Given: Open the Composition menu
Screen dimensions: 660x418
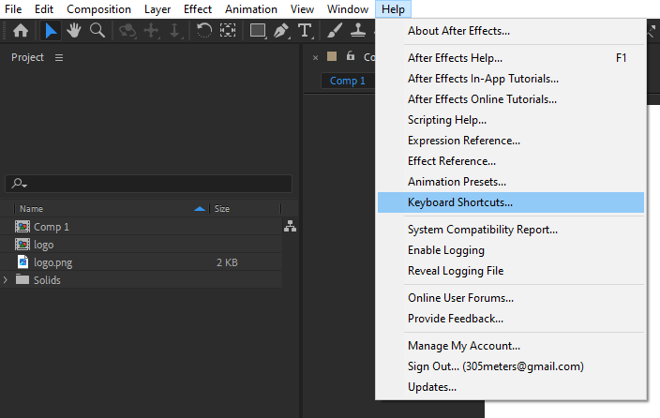Looking at the screenshot, I should click(99, 8).
